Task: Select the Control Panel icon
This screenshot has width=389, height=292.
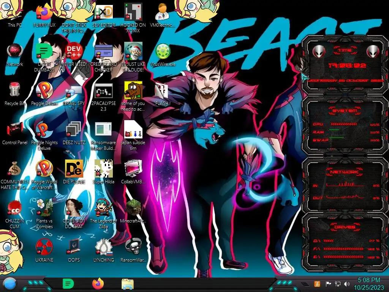Action: [x=14, y=133]
